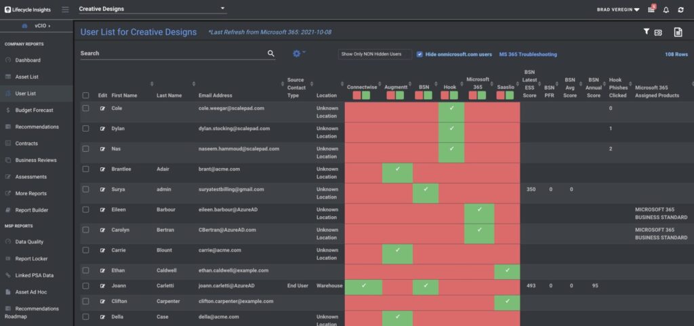Toggle the hamburger sidebar menu icon
Viewport: 694px width, 326px height.
66,9
